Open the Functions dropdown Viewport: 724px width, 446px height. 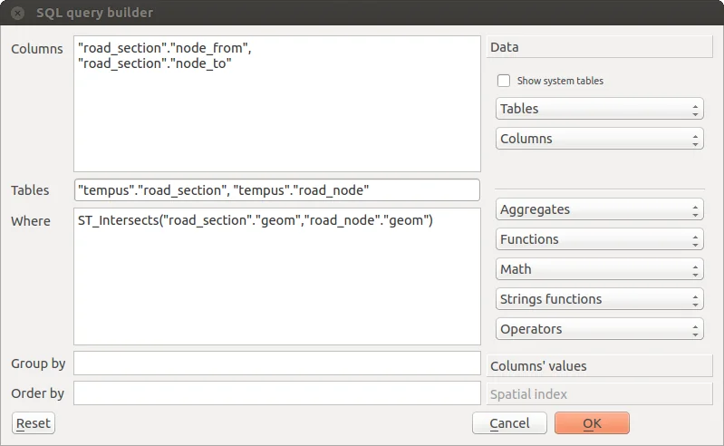click(599, 239)
